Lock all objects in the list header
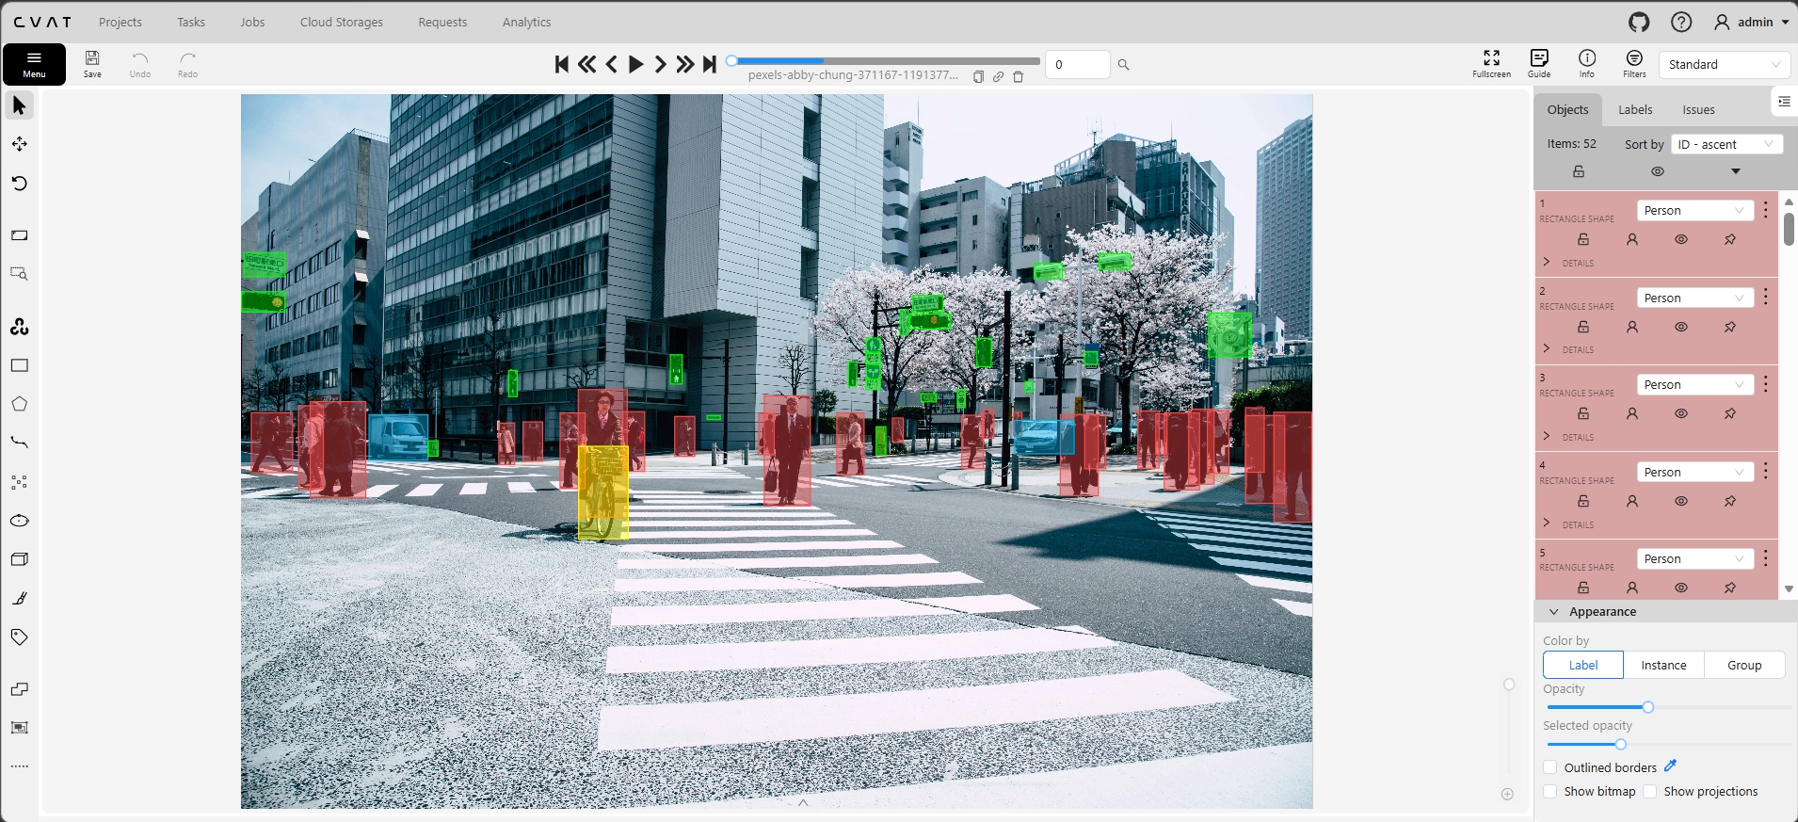 (x=1579, y=171)
